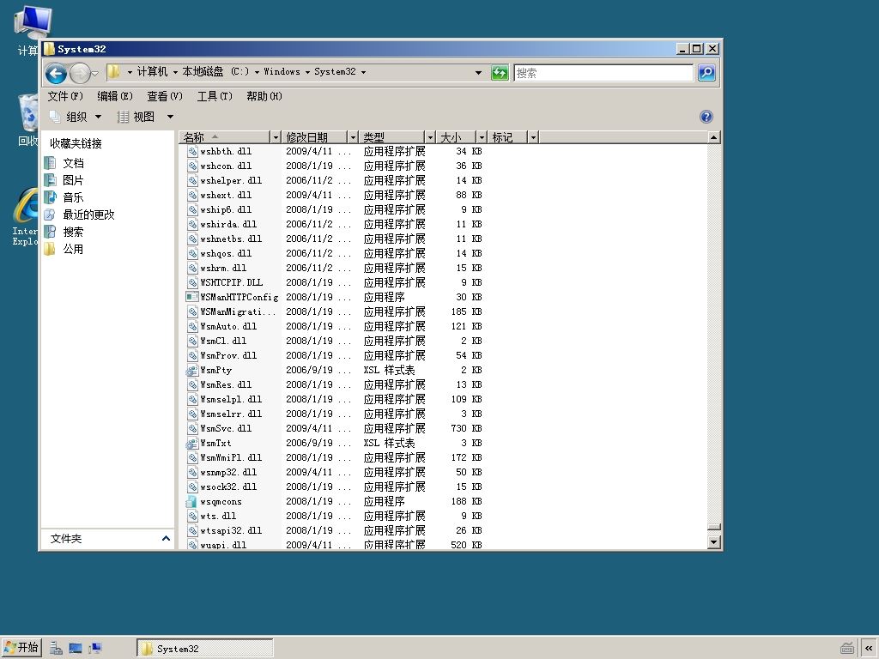
Task: Open the address bar history dropdown
Action: click(478, 72)
